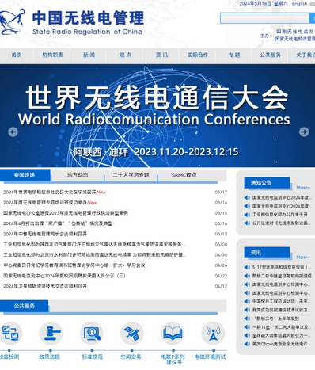Click the World Radiocommunication Conferences banner image
The width and height of the screenshot is (315, 370).
[157, 116]
